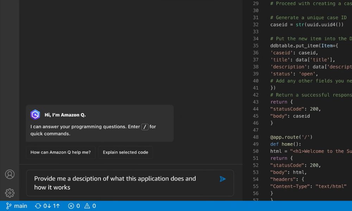Click the ddbtable.put_item call in the editor

point(296,45)
